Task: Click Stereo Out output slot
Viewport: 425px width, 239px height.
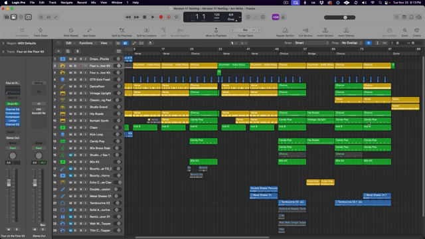Action: click(13, 137)
